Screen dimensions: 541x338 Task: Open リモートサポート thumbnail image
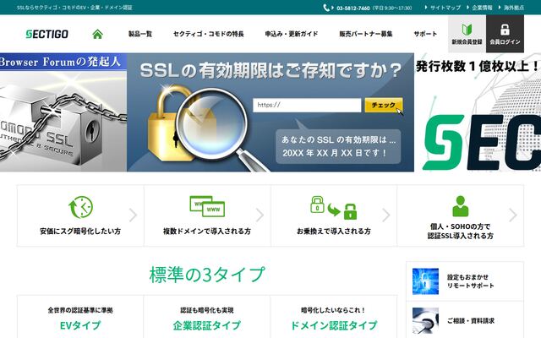coord(425,281)
